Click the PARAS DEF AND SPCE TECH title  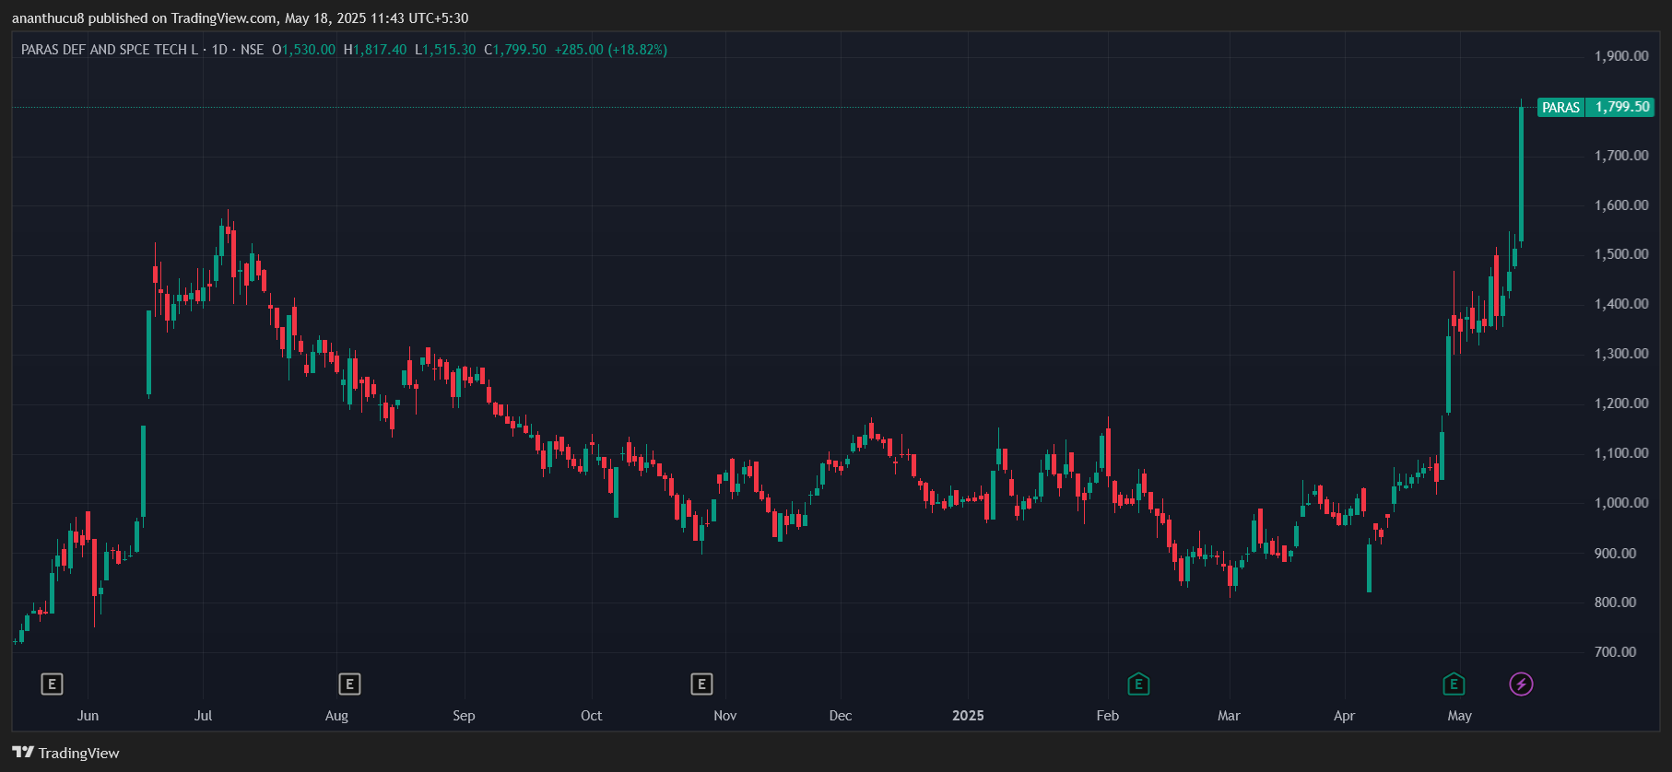pos(109,50)
